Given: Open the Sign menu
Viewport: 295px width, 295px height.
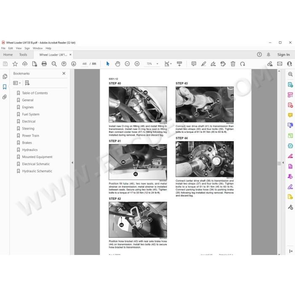Looking at the screenshot, I should (x=27, y=48).
